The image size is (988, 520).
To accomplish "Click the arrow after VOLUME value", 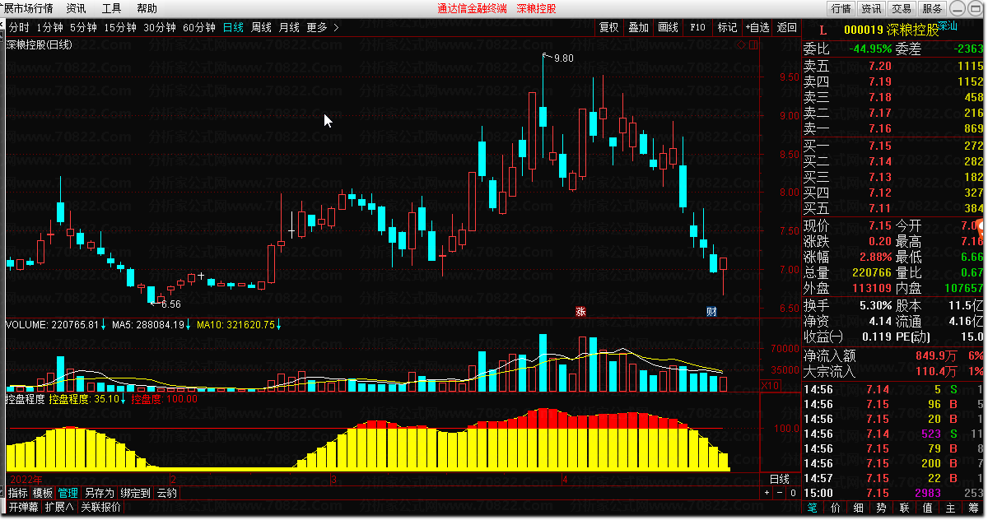I will tap(104, 325).
